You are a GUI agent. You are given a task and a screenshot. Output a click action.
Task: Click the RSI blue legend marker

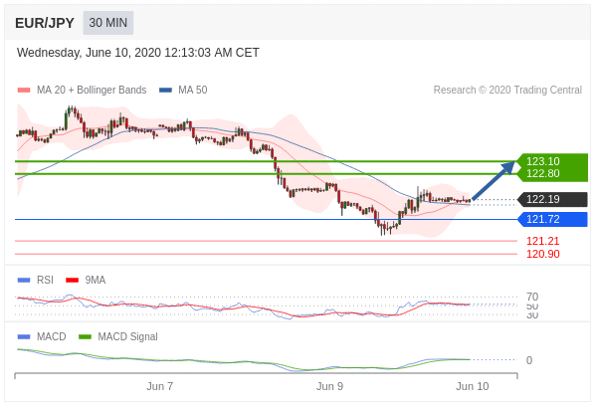(x=24, y=280)
